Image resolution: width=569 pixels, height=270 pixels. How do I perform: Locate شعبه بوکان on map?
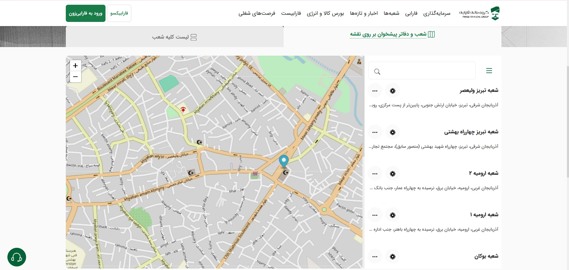[x=393, y=256]
